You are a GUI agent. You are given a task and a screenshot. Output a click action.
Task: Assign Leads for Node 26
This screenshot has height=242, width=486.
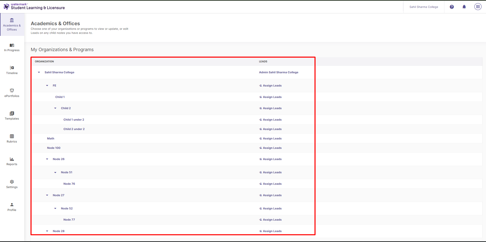[270, 159]
